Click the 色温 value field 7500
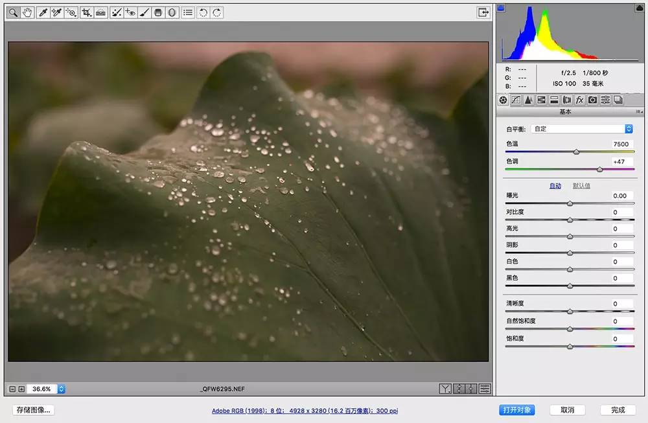This screenshot has width=648, height=423. click(621, 144)
